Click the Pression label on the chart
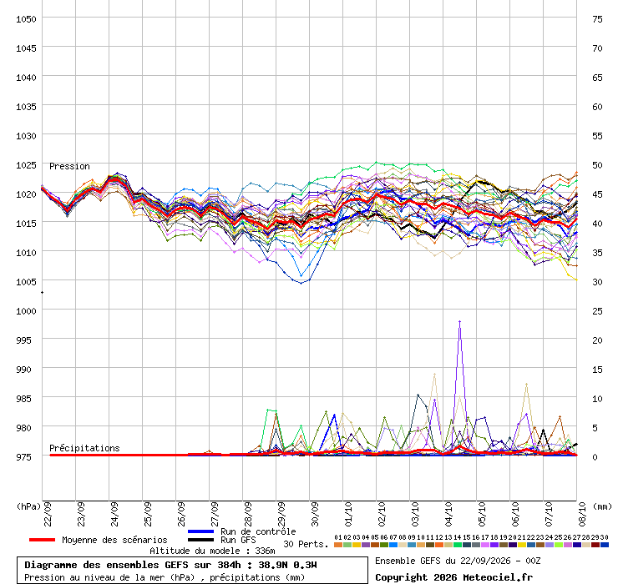This screenshot has height=584, width=618. click(x=69, y=166)
